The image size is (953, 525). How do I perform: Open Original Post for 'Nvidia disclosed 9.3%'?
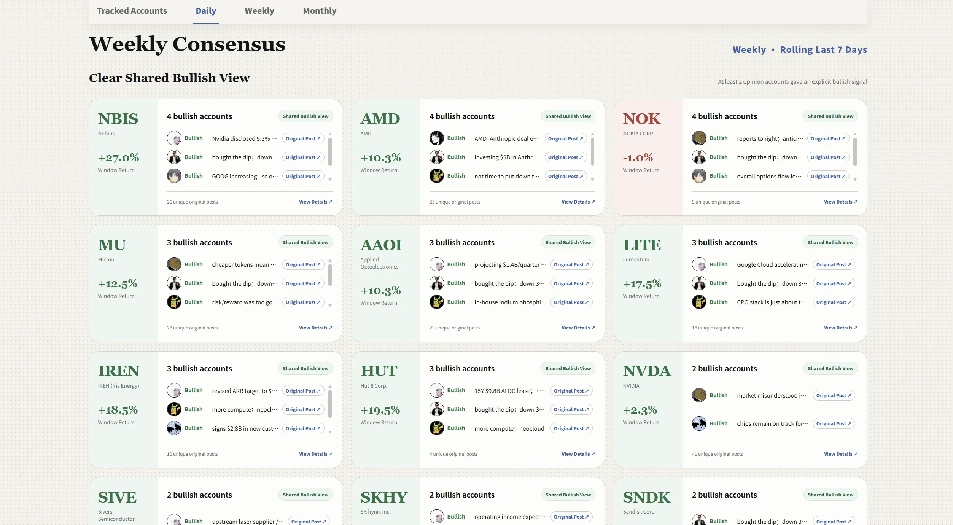(x=303, y=138)
